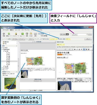Open the infoseek source URL link
Image resolution: width=97 pixels, height=105 pixels.
(75, 47)
